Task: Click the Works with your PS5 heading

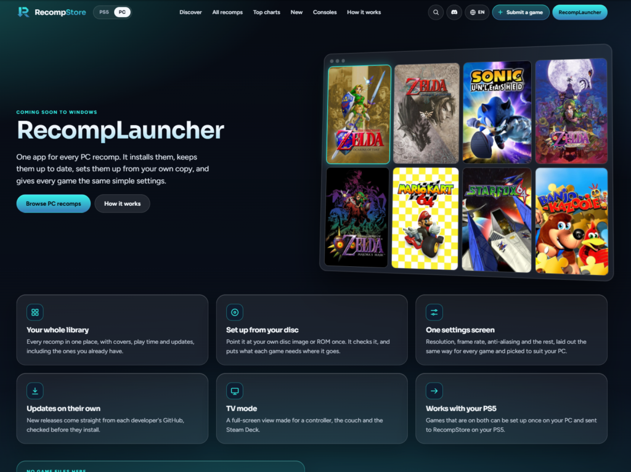Action: (x=461, y=409)
